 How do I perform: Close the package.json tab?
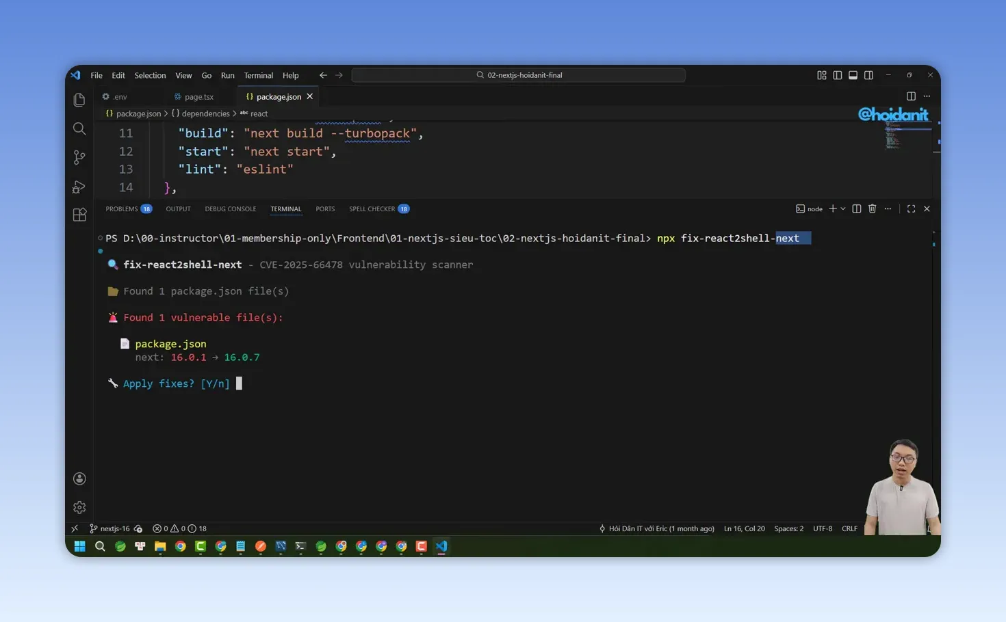(310, 96)
